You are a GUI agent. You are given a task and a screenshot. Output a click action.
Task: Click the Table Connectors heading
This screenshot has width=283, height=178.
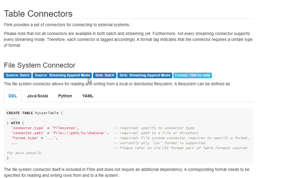coord(38,14)
